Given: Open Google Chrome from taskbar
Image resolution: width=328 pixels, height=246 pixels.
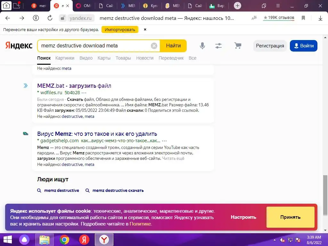Looking at the screenshot, I should [64, 240].
